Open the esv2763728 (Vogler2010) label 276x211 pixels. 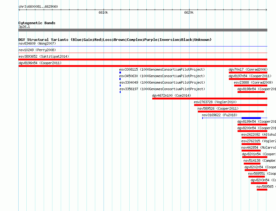(x=215, y=102)
